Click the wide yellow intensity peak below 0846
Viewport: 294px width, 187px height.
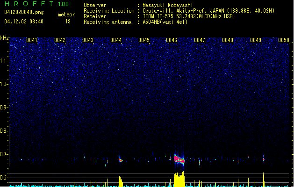click(x=179, y=179)
